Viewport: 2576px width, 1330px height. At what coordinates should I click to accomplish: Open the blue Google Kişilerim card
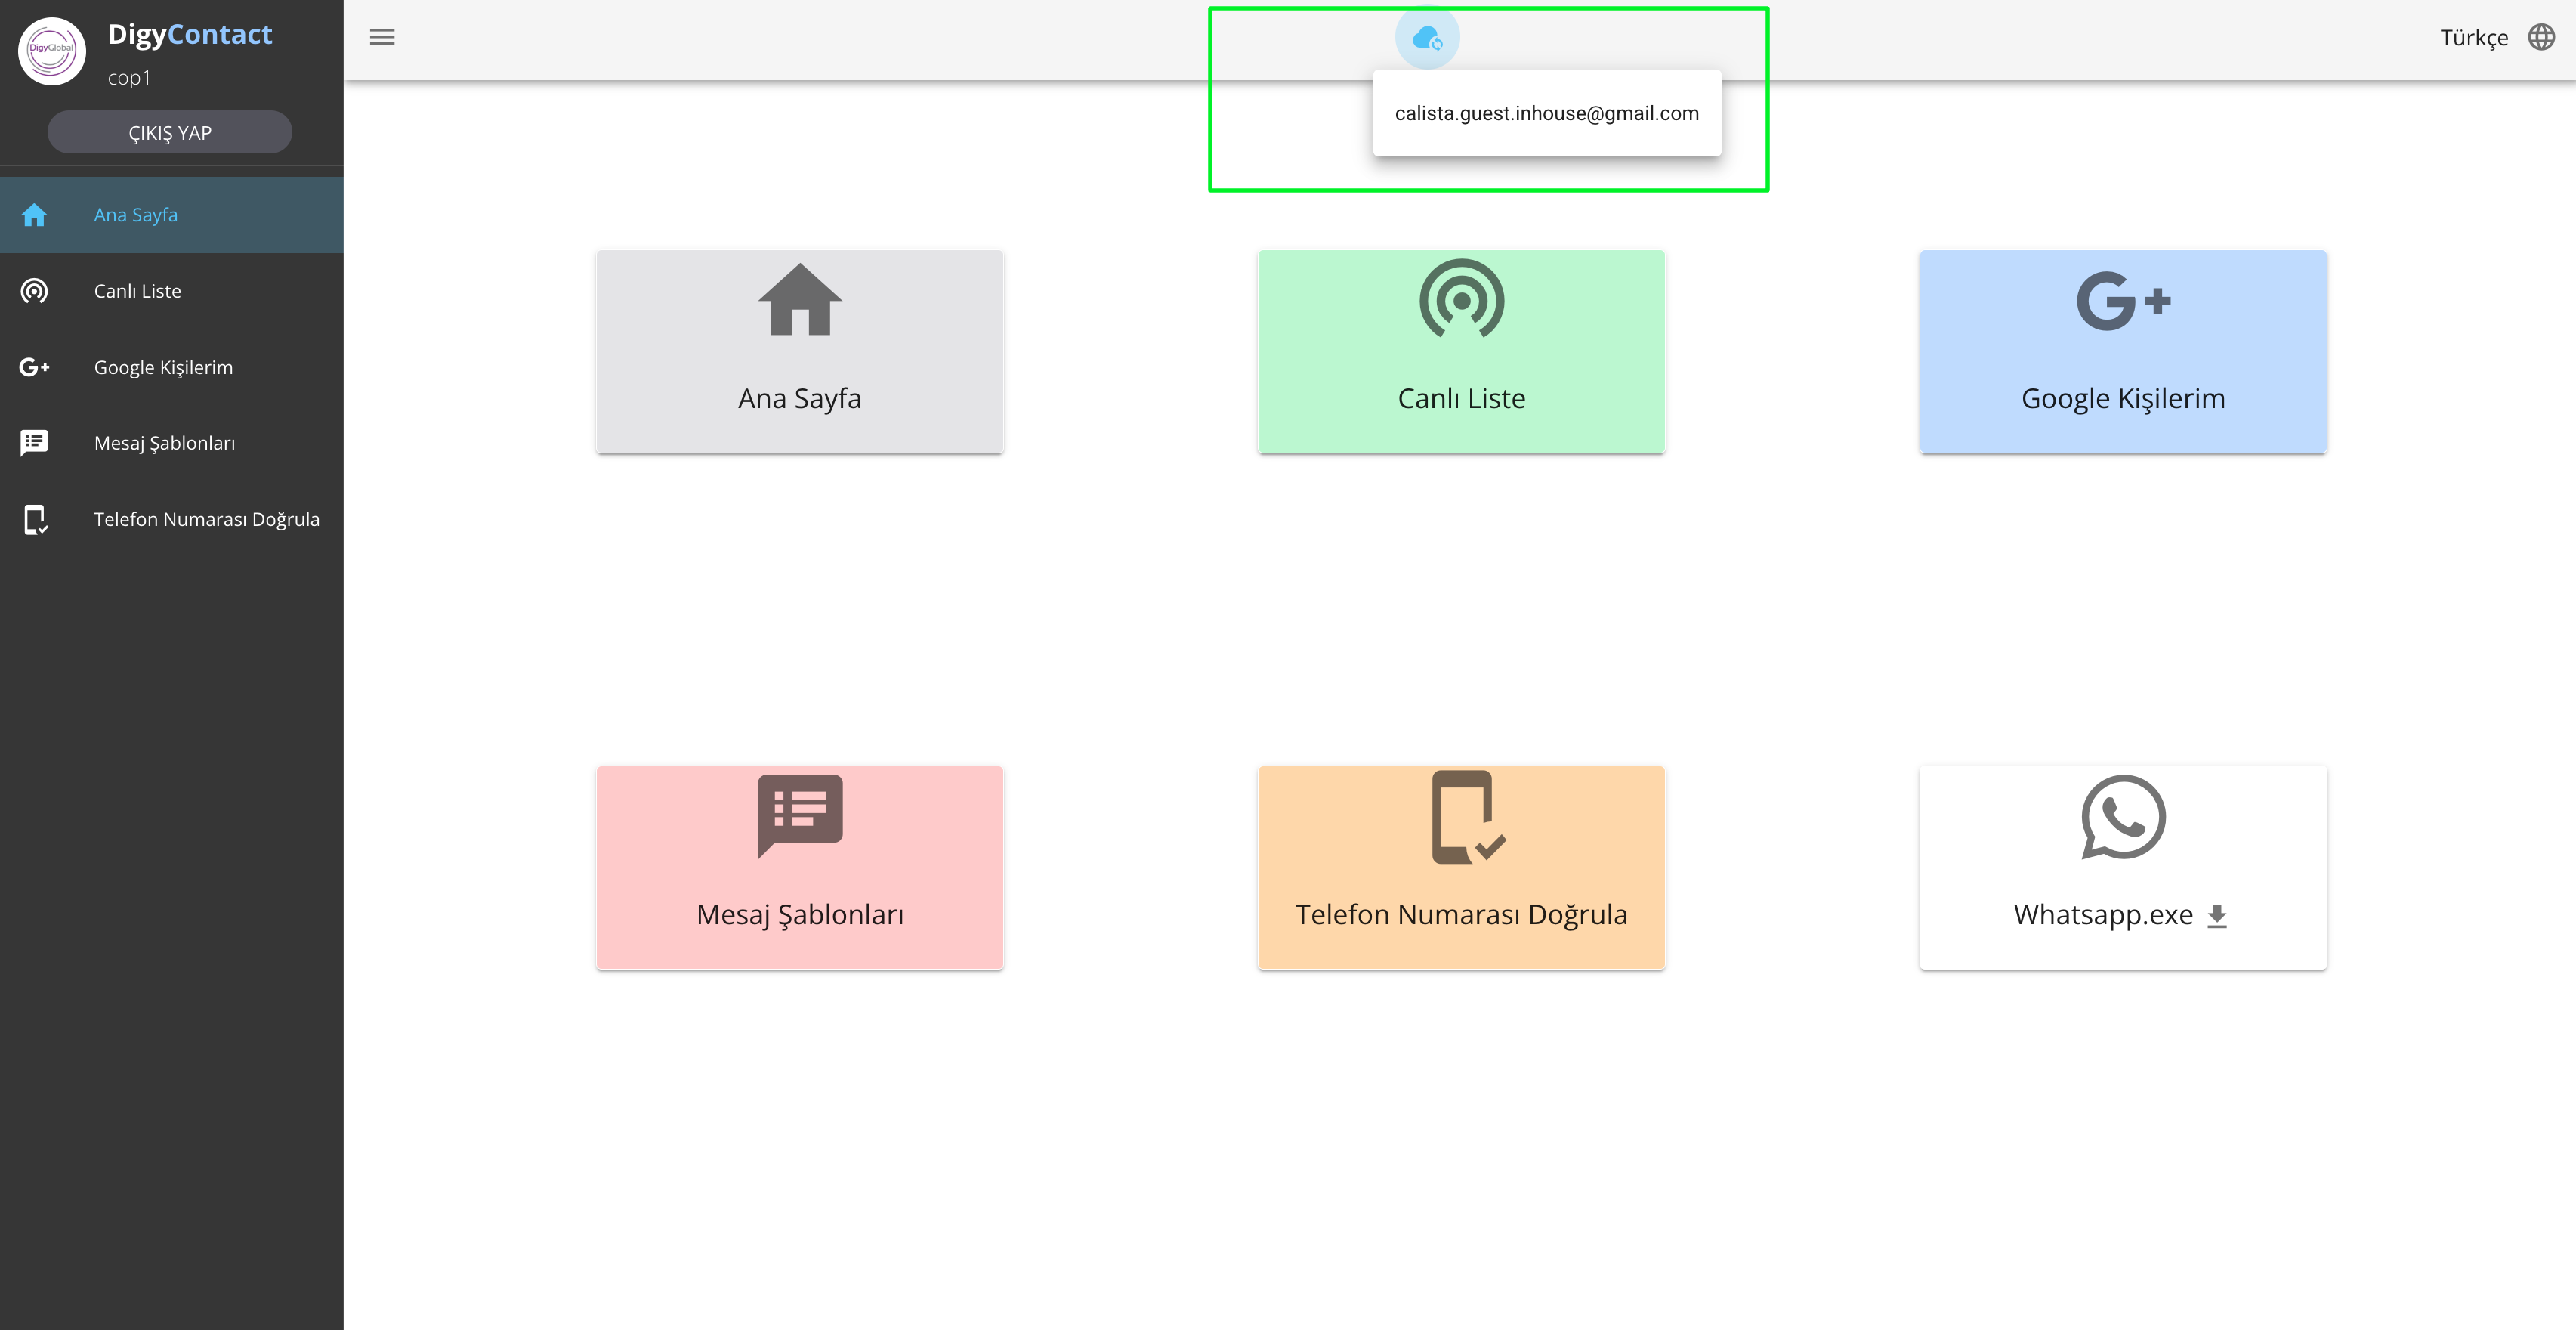tap(2122, 352)
